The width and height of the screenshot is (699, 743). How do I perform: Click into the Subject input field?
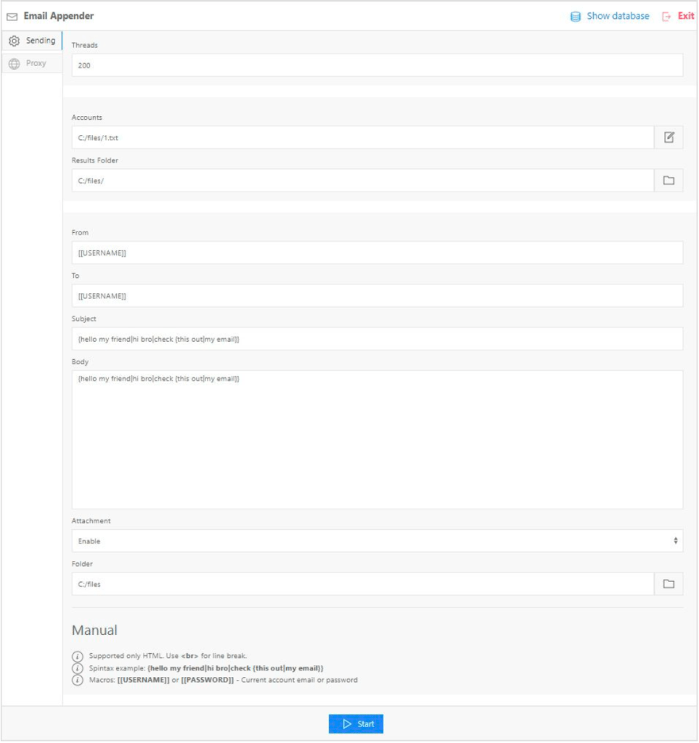point(377,339)
